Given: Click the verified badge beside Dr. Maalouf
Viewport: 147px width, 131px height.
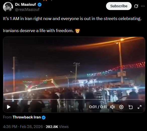Looking at the screenshot, I should tap(39, 5).
